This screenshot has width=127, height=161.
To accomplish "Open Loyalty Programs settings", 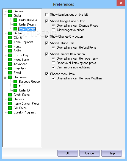I will point(25,112).
